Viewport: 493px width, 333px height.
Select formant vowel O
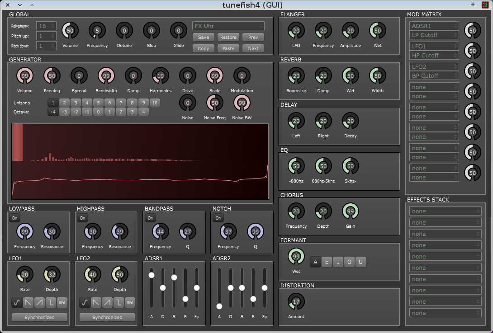pos(349,262)
